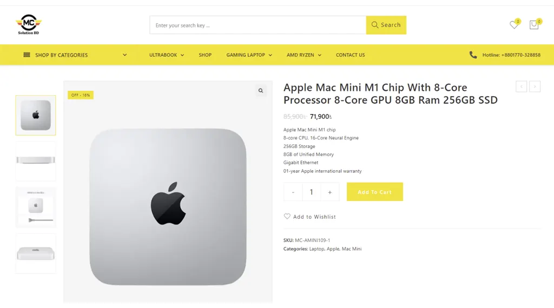Image resolution: width=554 pixels, height=308 pixels.
Task: Expand the Shop By Categories dropdown chevron
Action: point(125,55)
